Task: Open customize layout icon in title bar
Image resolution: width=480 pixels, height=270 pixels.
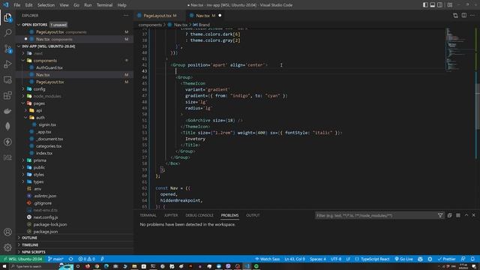Action: (x=450, y=5)
